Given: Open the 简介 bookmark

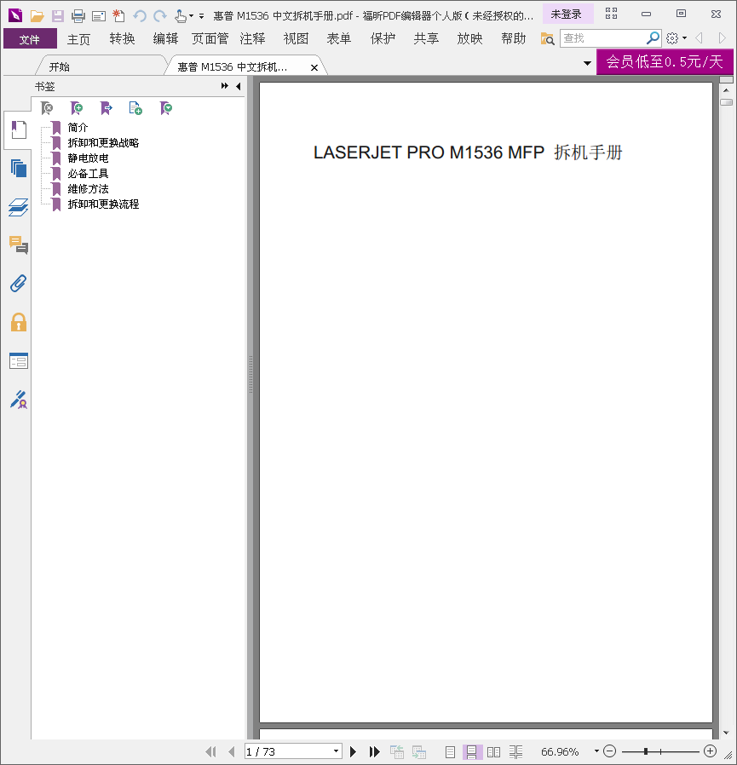Looking at the screenshot, I should (x=78, y=128).
